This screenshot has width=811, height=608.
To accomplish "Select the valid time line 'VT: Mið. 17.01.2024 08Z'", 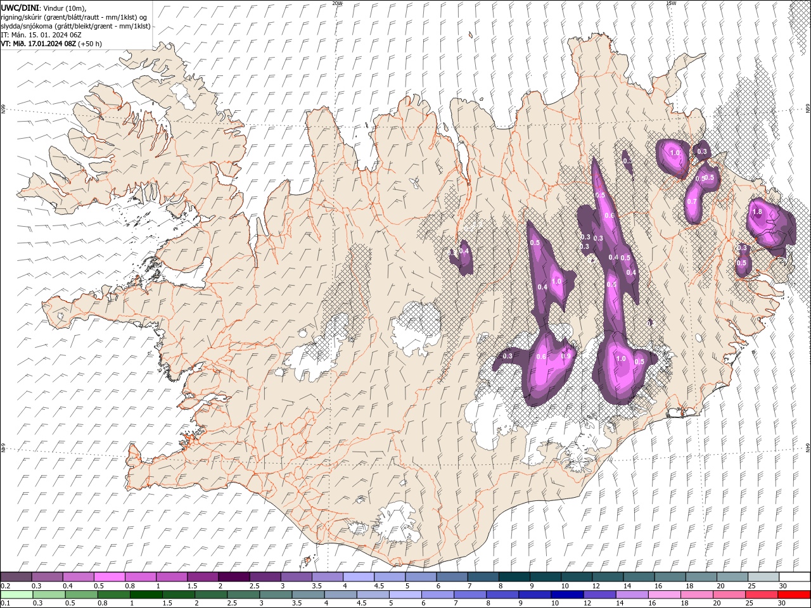I will coord(37,44).
